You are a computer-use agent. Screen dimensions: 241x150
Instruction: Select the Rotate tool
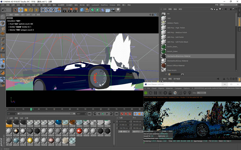click(x=31, y=10)
